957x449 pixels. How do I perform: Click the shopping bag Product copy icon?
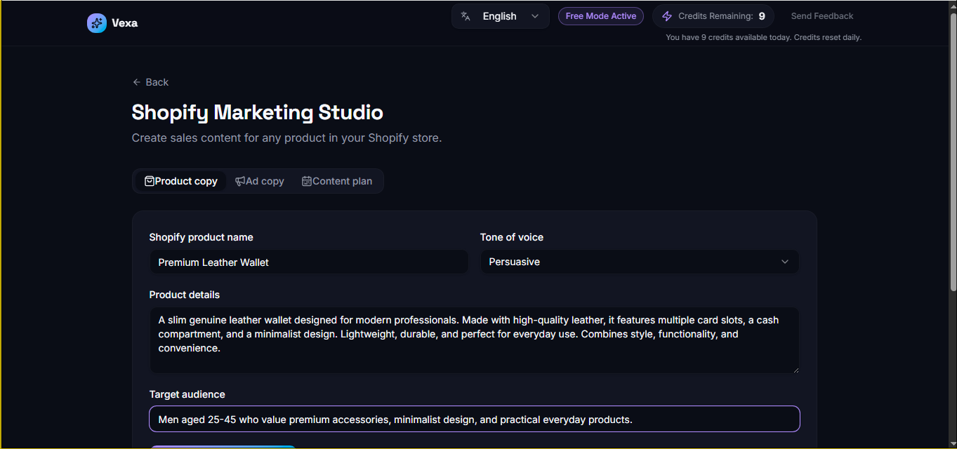click(x=150, y=181)
